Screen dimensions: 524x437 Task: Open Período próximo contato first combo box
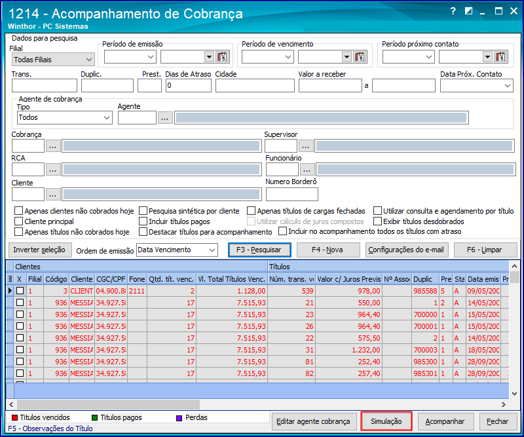(x=408, y=57)
